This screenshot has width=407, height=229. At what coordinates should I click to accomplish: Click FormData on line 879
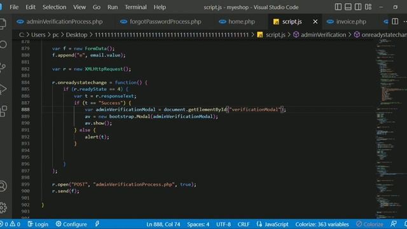click(x=95, y=48)
